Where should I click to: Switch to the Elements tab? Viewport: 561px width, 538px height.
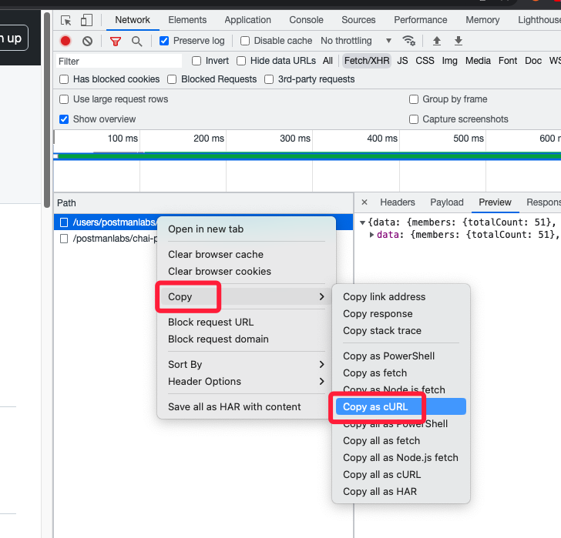187,20
